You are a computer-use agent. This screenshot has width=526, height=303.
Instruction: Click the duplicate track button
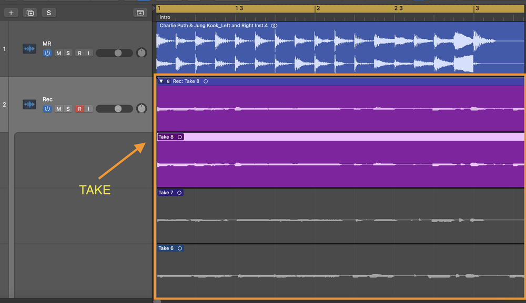30,13
